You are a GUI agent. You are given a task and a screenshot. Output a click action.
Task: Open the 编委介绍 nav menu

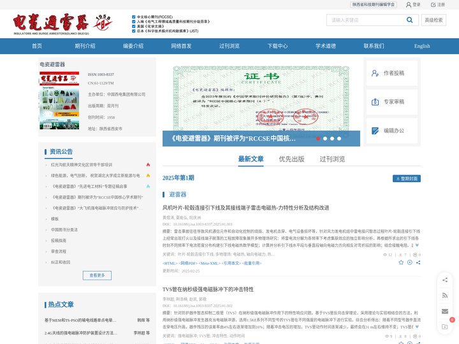click(x=133, y=46)
